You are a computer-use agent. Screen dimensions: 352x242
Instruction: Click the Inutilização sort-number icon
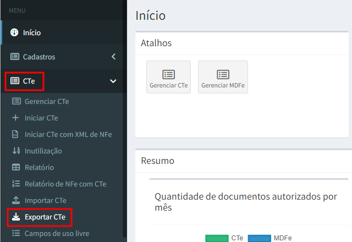15,151
